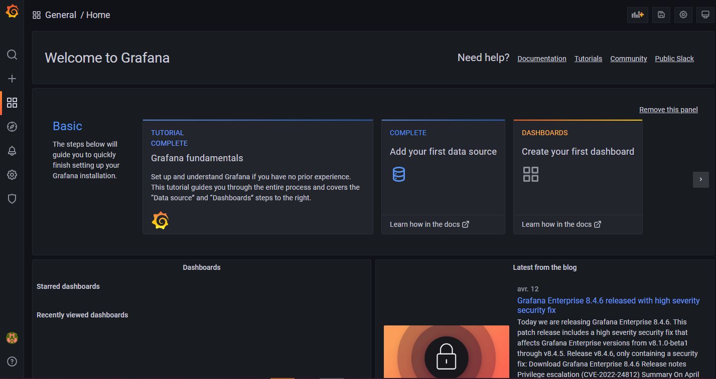This screenshot has width=716, height=379.
Task: Click the Home breadcrumb title
Action: [98, 15]
